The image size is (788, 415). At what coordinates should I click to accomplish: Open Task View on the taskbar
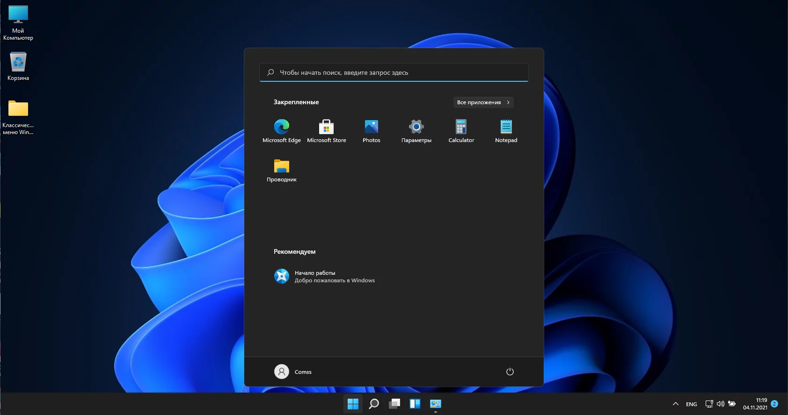tap(394, 404)
